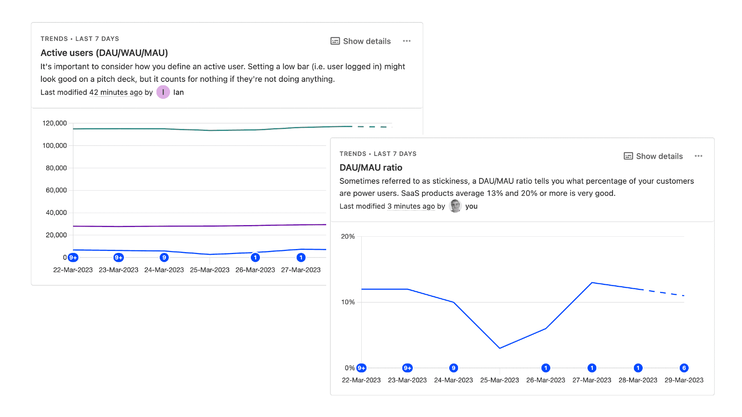Click 9+ annotation badge on 23-Mar-2023 in DAU/MAU chart
The image size is (742, 417).
click(407, 368)
